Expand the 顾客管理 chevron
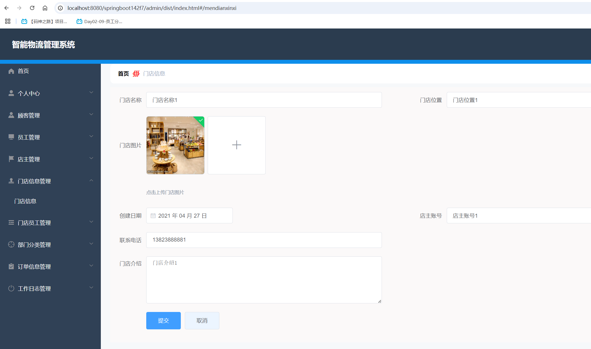Screen dimensions: 591x349 pyautogui.click(x=91, y=115)
